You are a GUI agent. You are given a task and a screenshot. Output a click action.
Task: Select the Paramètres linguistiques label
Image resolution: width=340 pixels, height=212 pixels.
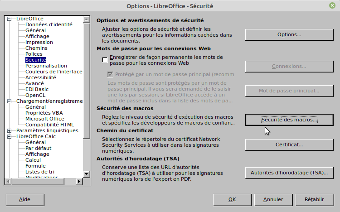[x=47, y=130]
